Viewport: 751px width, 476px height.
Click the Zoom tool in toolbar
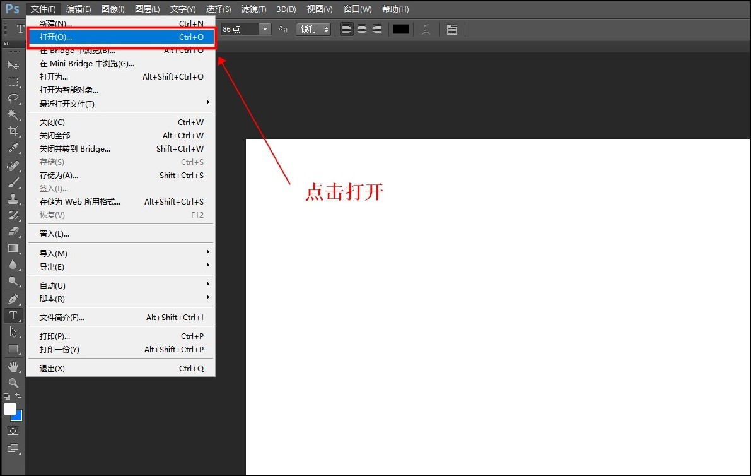13,383
